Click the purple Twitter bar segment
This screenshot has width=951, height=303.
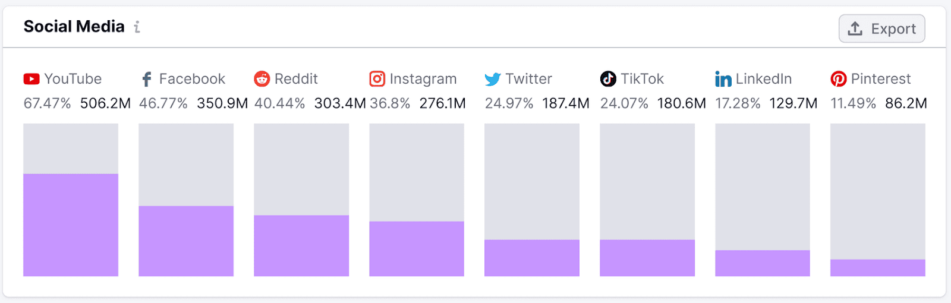[532, 258]
